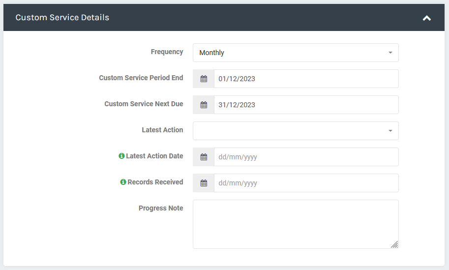
Task: Click the Custom Service Details header title
Action: (x=62, y=18)
